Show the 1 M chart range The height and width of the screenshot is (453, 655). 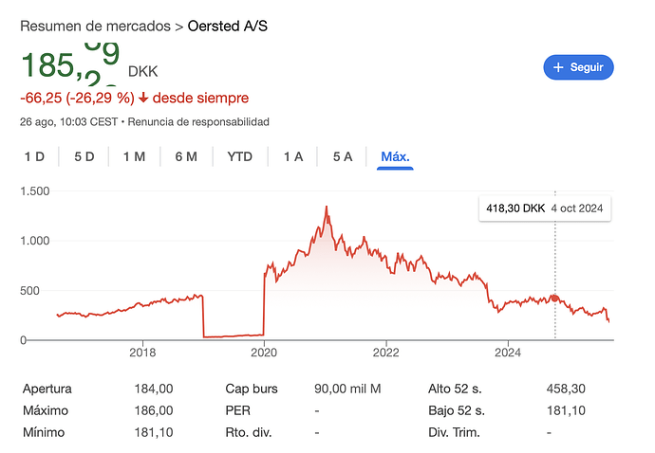pyautogui.click(x=134, y=156)
